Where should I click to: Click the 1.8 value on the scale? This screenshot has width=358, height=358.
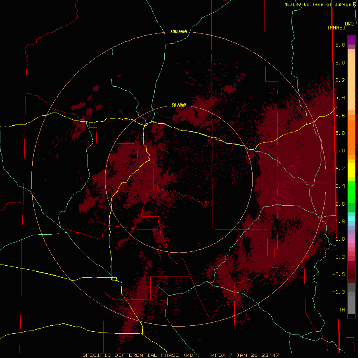pos(340,222)
